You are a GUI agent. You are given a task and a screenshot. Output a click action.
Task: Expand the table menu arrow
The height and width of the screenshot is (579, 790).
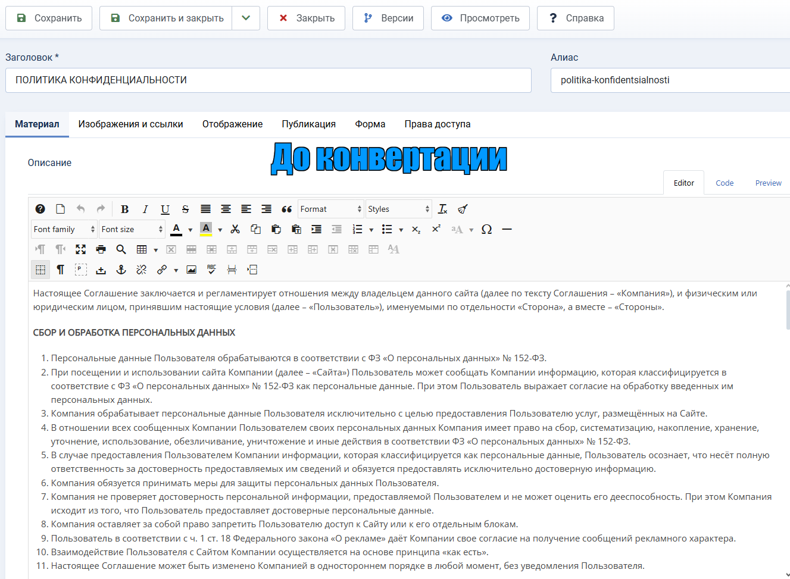tap(156, 250)
